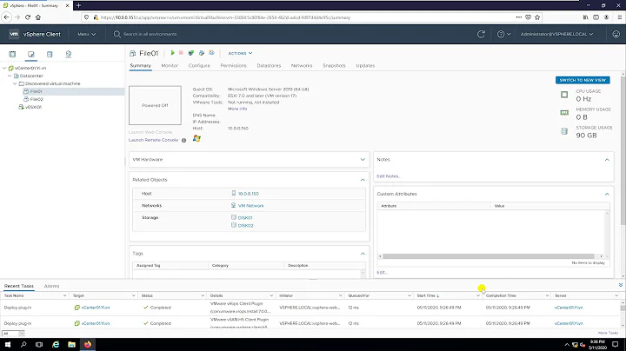Open the Task Name column filter dropdown

pyautogui.click(x=64, y=295)
